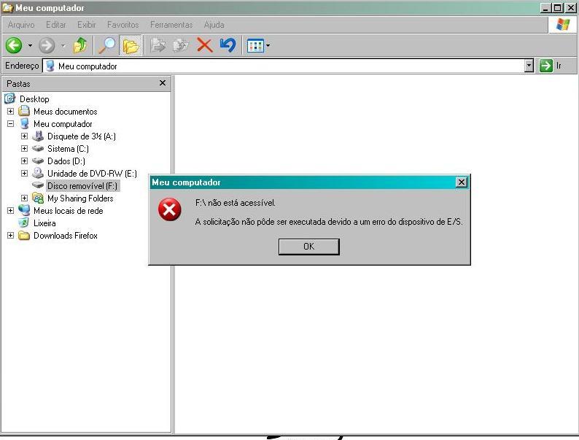Expand the My Sharing Folders node
Image resolution: width=579 pixels, height=440 pixels.
click(x=24, y=198)
